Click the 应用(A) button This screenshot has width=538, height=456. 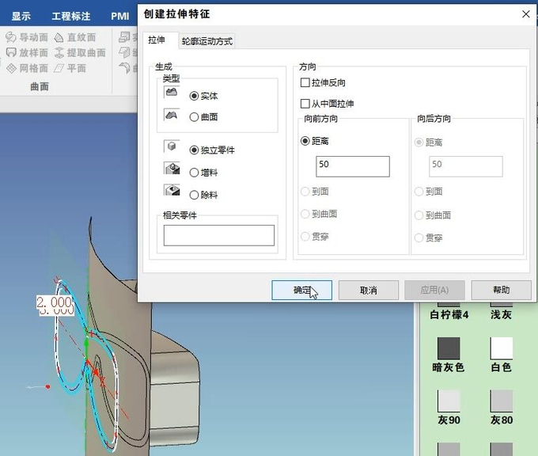tap(434, 291)
